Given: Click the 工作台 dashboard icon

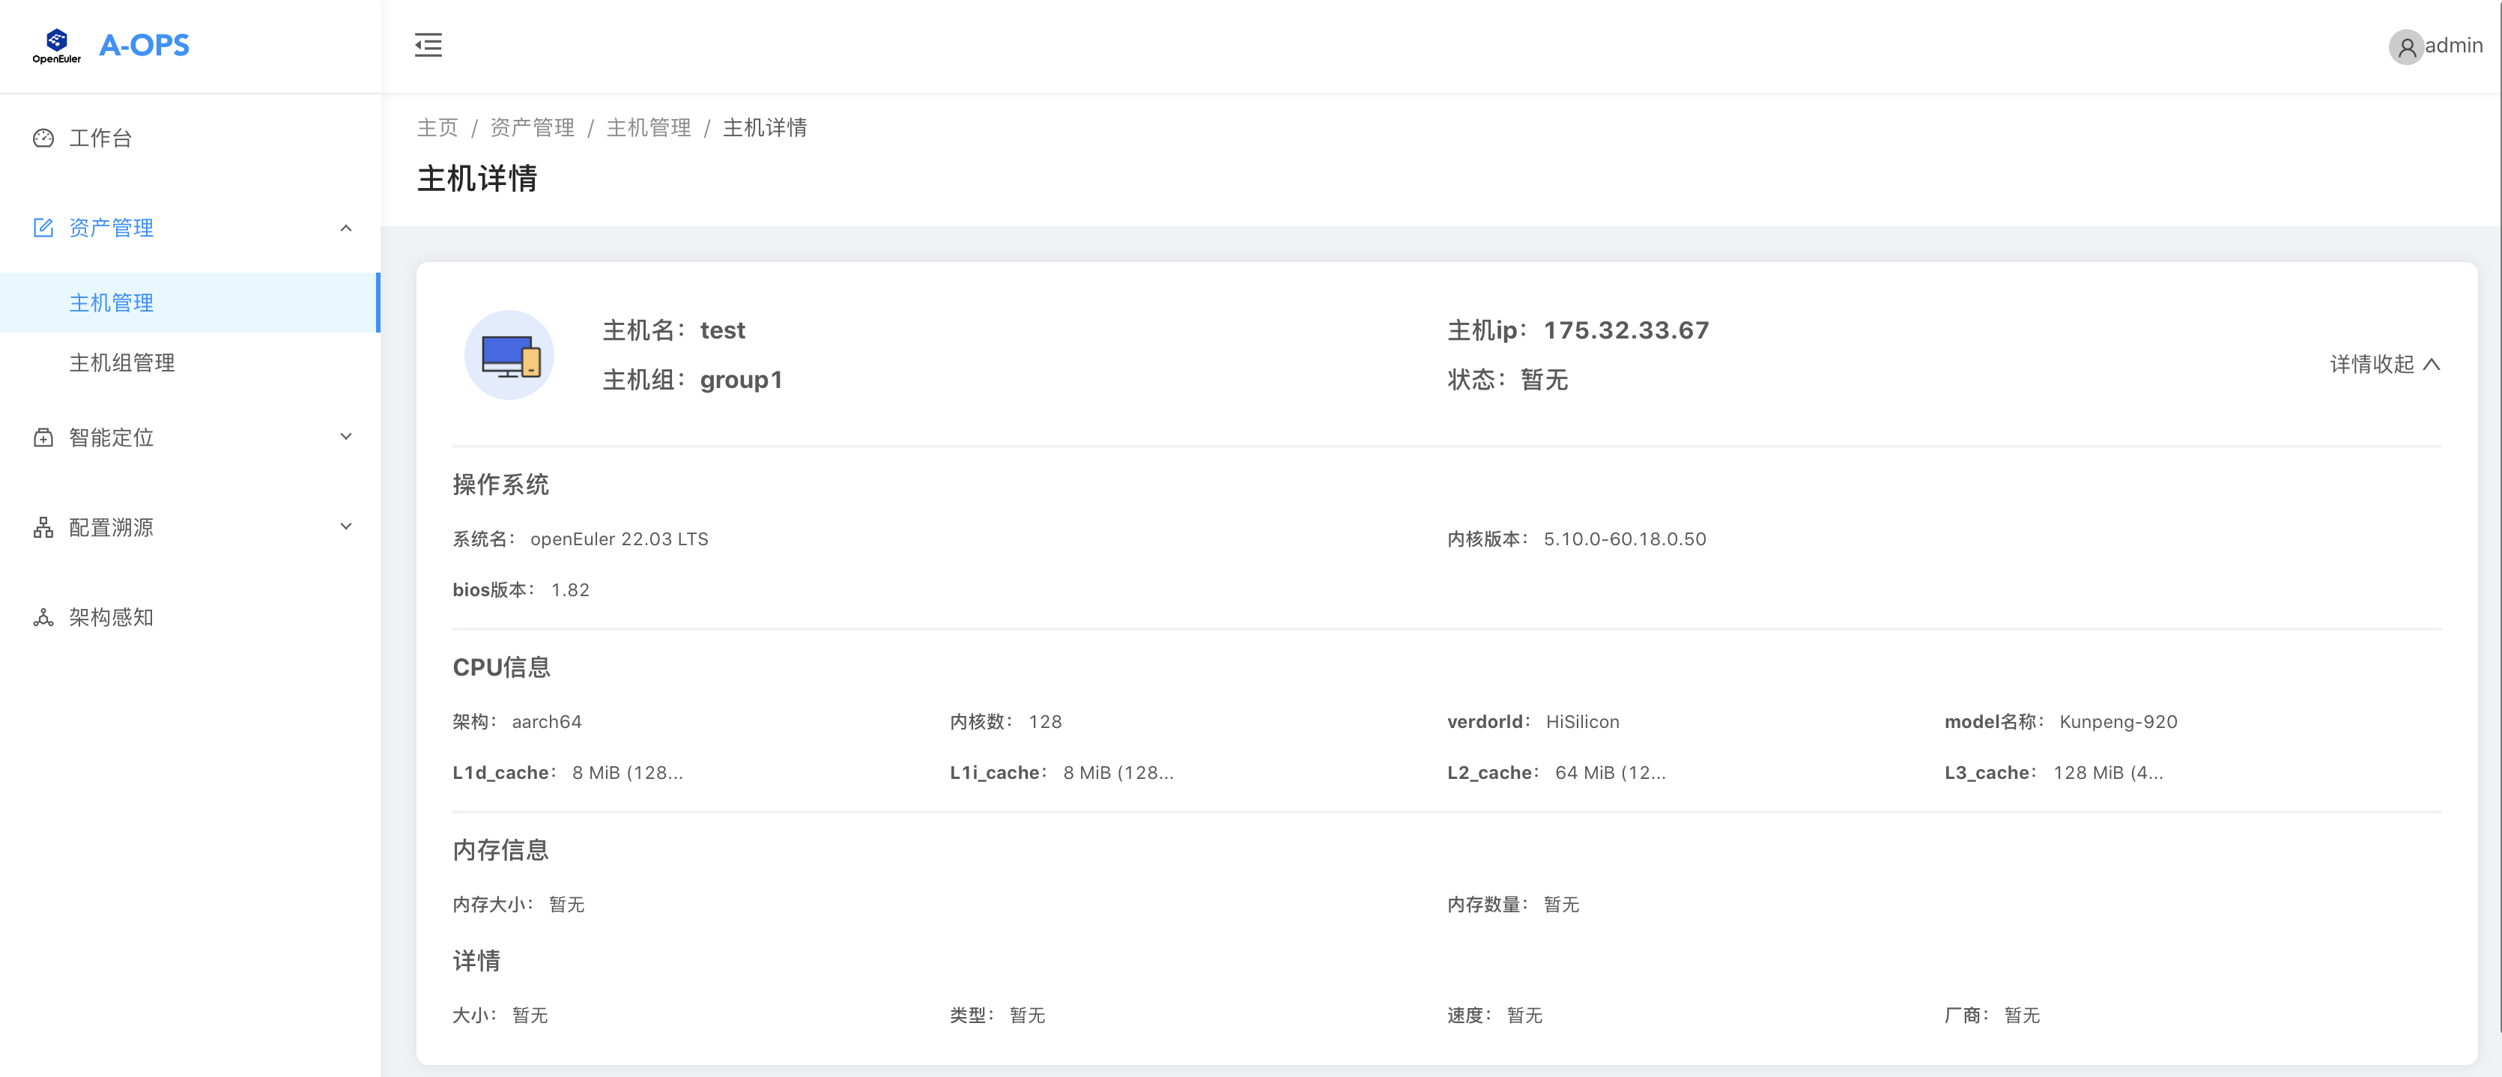Looking at the screenshot, I should [43, 138].
